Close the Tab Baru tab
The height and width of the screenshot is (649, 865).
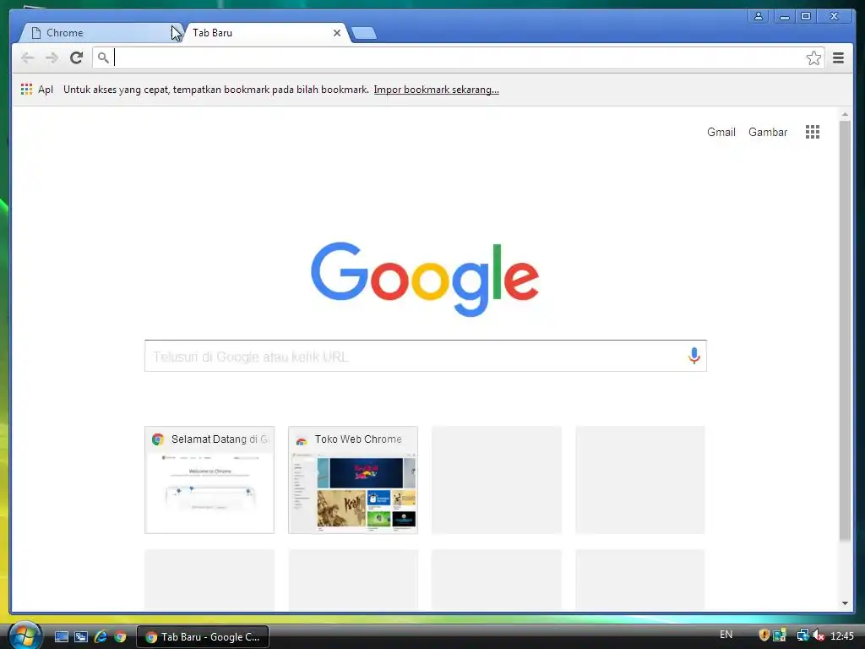(x=336, y=33)
